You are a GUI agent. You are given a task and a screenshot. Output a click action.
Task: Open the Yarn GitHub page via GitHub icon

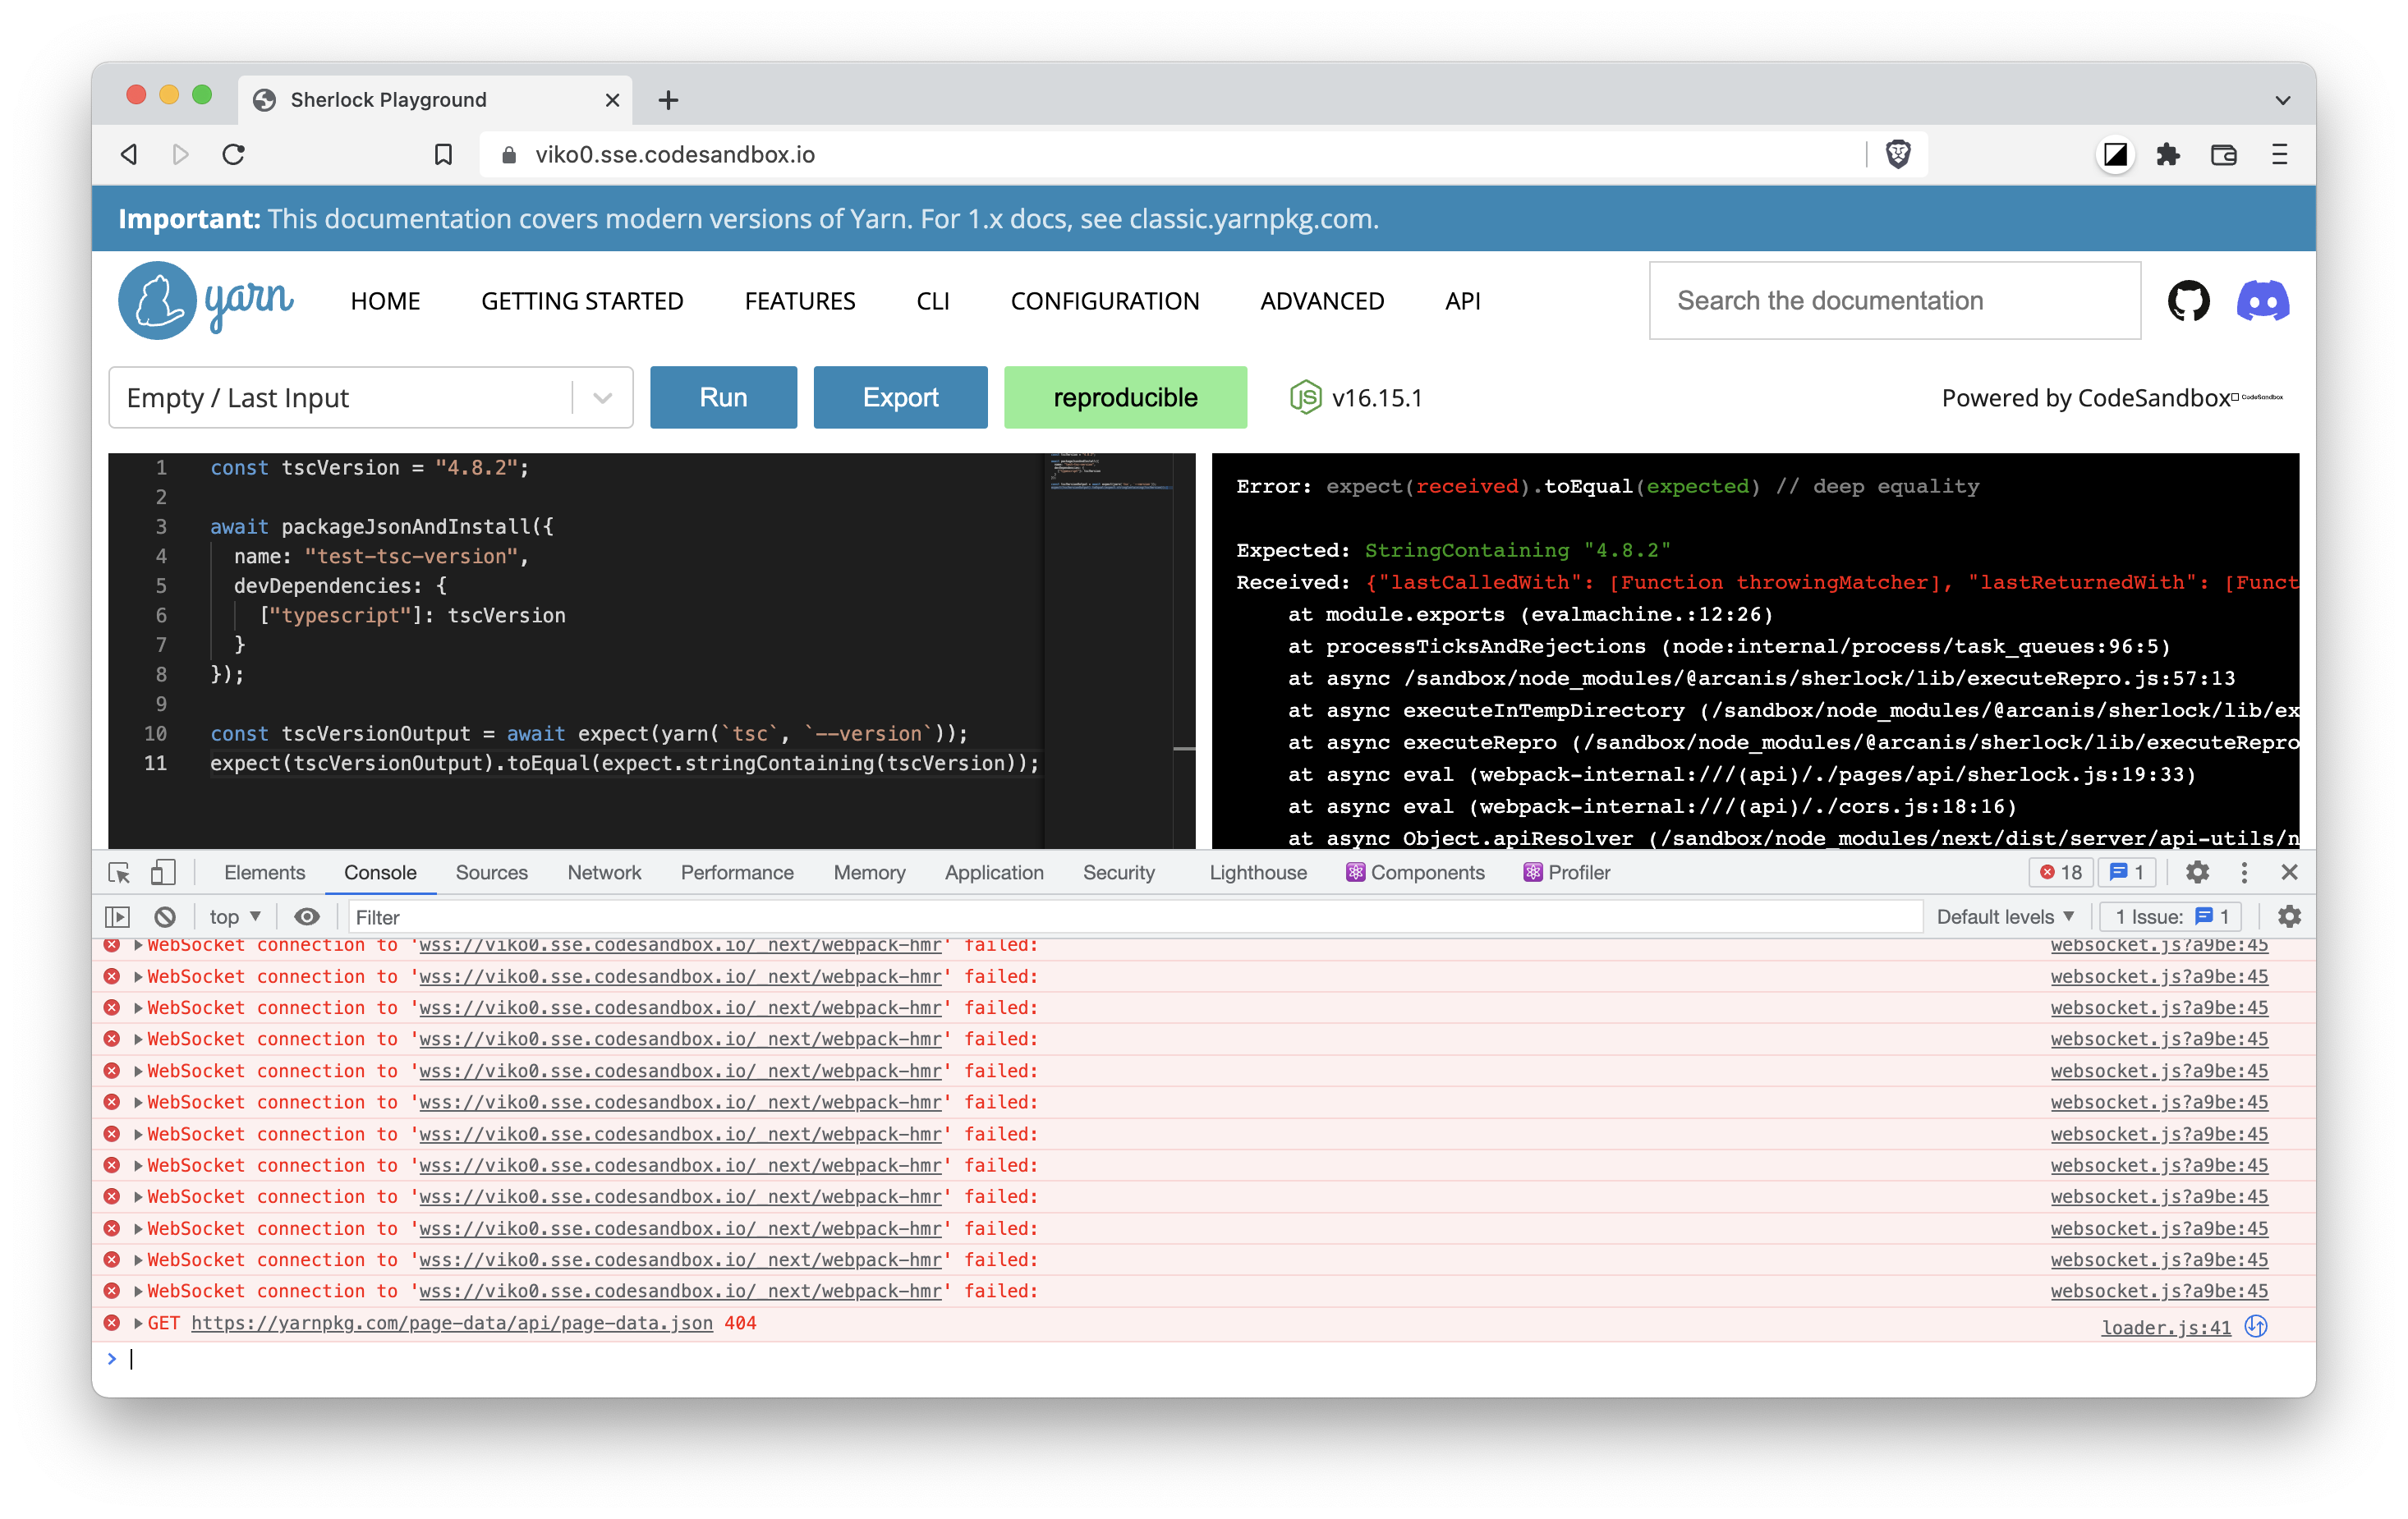(x=2190, y=300)
